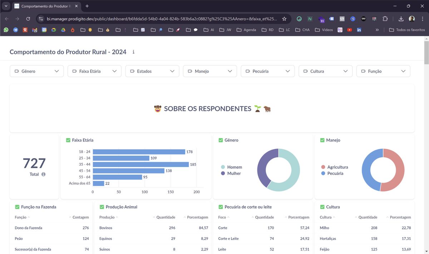Expand the Pecuária filter dropdown
Screen dimensions: 429x254
(x=268, y=71)
